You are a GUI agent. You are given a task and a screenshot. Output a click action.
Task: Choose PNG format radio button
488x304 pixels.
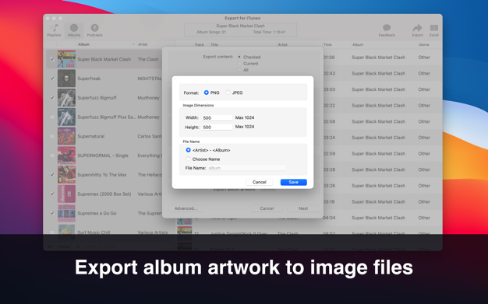206,93
